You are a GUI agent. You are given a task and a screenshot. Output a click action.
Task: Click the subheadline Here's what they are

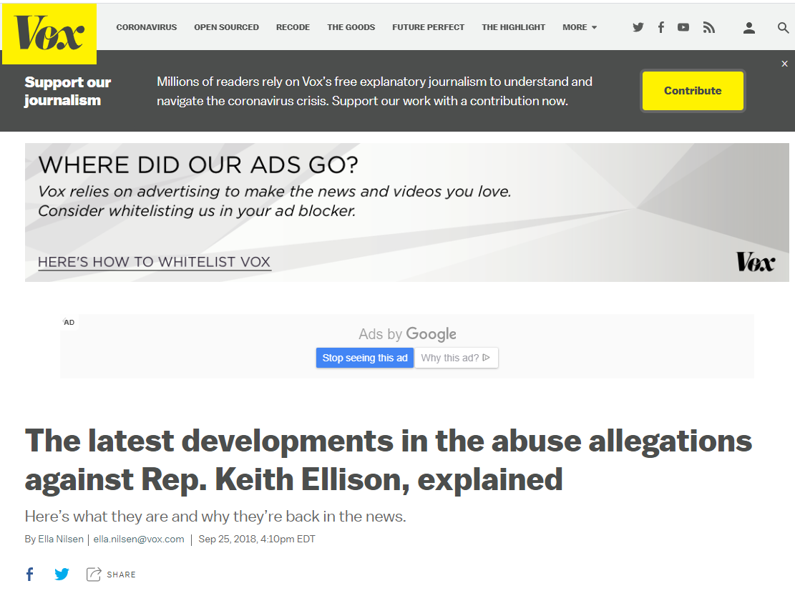point(215,517)
